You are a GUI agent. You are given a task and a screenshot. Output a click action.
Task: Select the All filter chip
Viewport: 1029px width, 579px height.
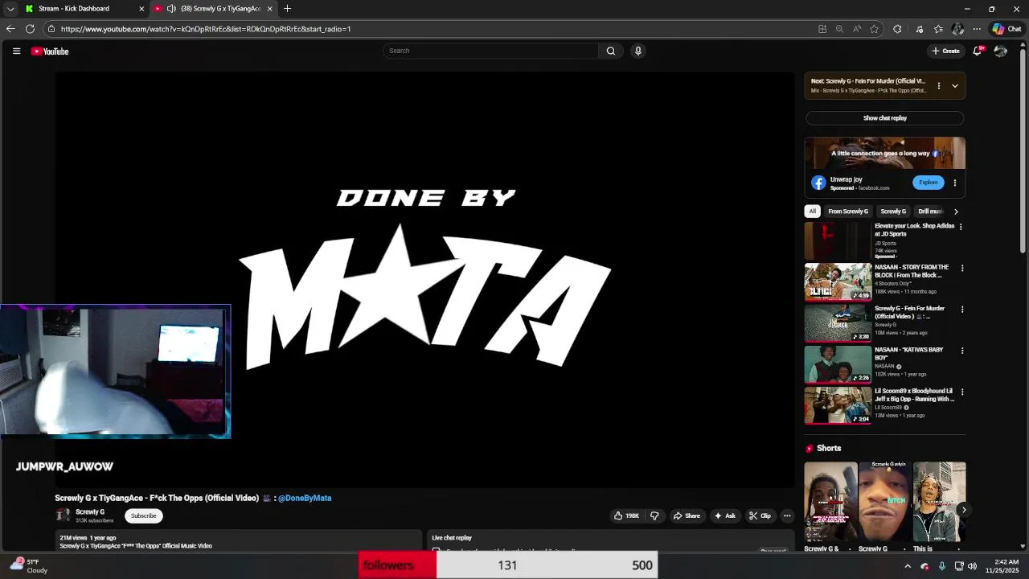click(x=812, y=211)
